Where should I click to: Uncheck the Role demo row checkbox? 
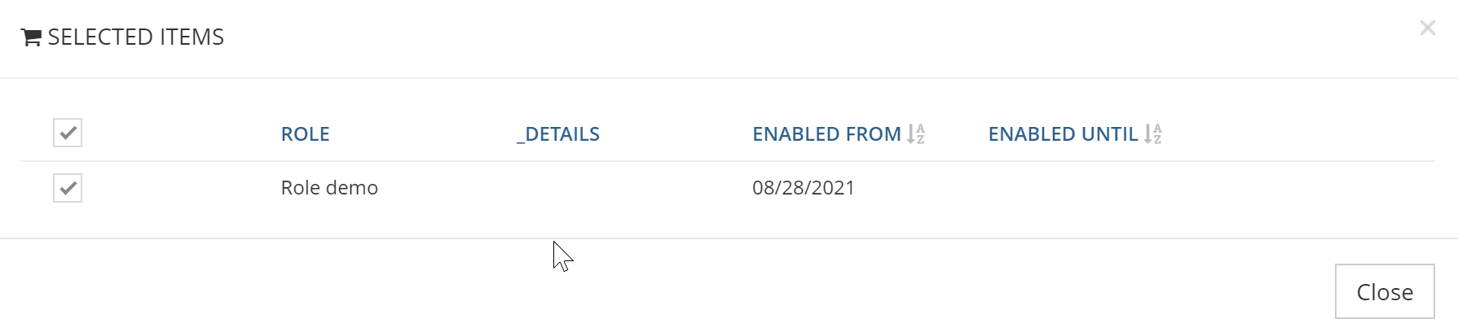coord(68,188)
